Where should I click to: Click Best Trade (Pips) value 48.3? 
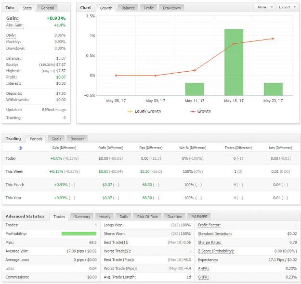187,260
